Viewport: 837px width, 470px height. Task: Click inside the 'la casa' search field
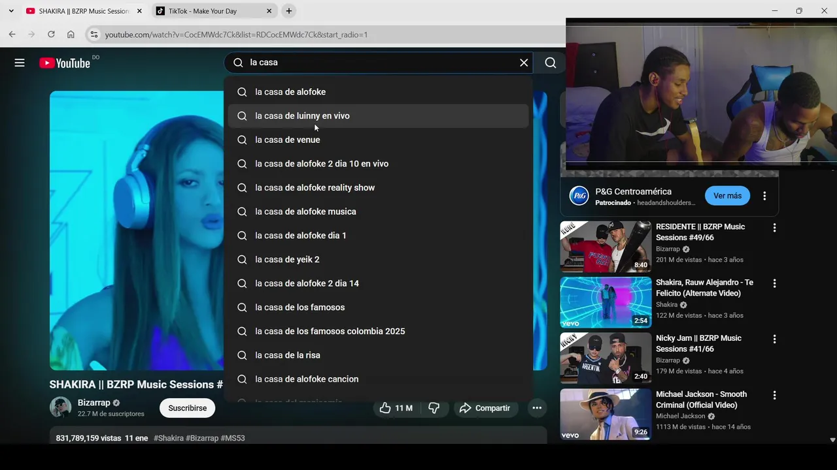pyautogui.click(x=378, y=63)
